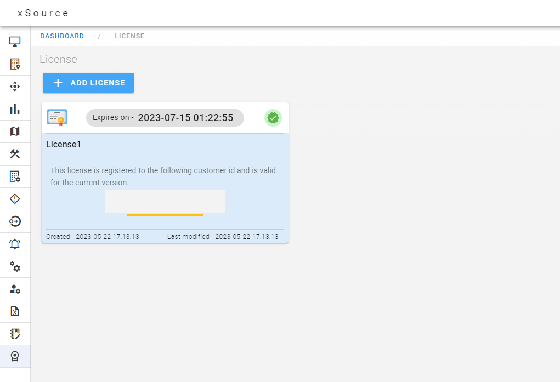Click the diamond warning sidebar icon

pos(15,199)
